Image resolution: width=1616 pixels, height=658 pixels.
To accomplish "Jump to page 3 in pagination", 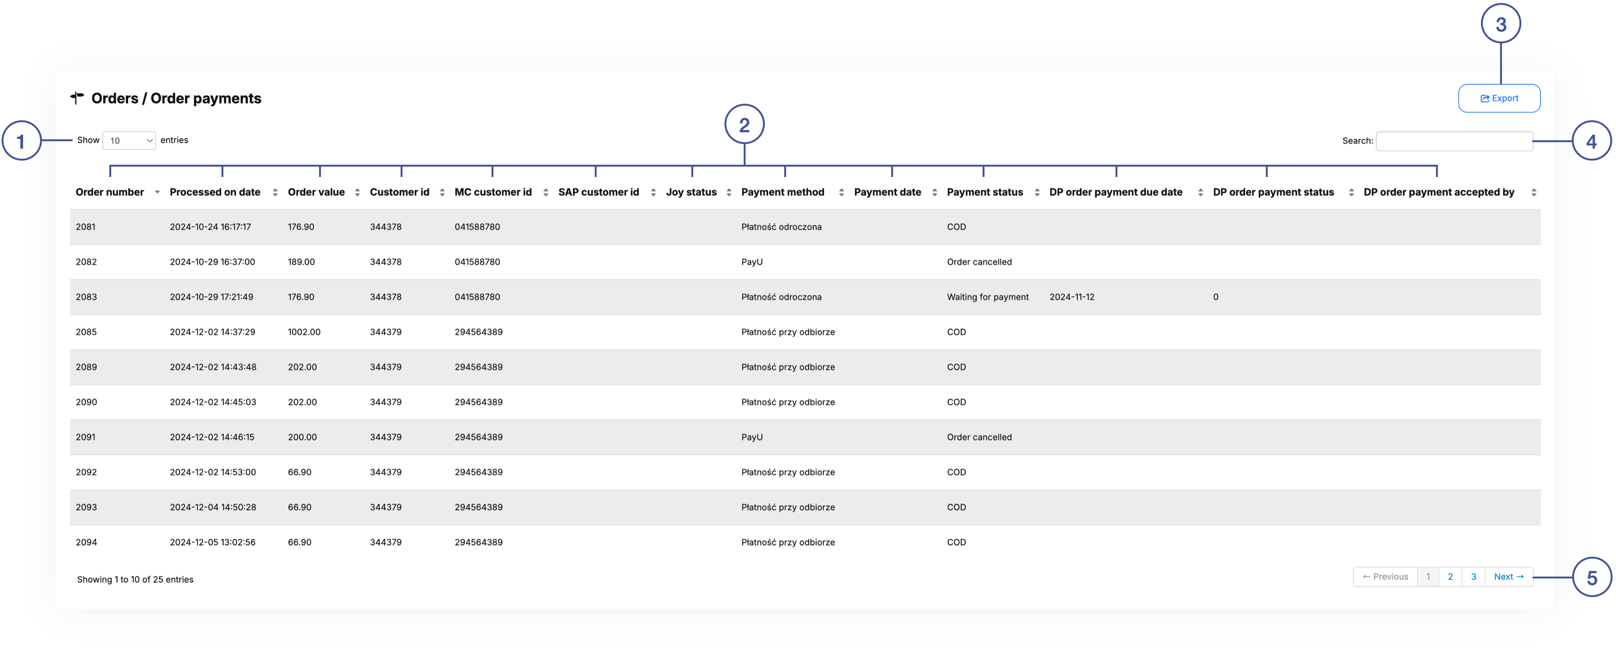I will tap(1473, 577).
